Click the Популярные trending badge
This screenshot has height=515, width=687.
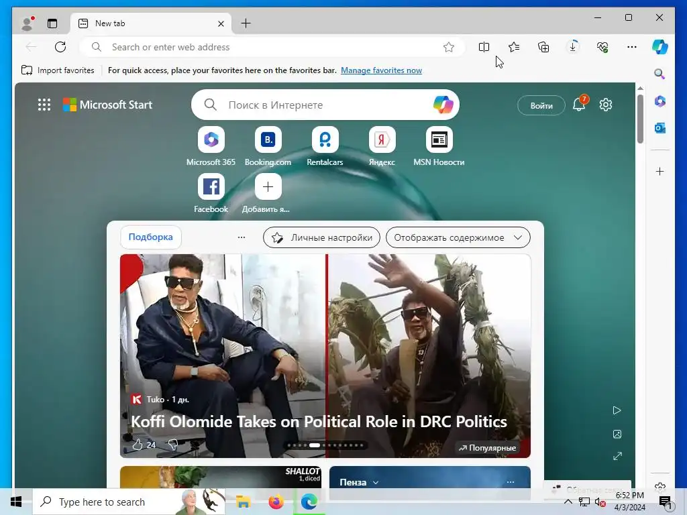point(487,447)
